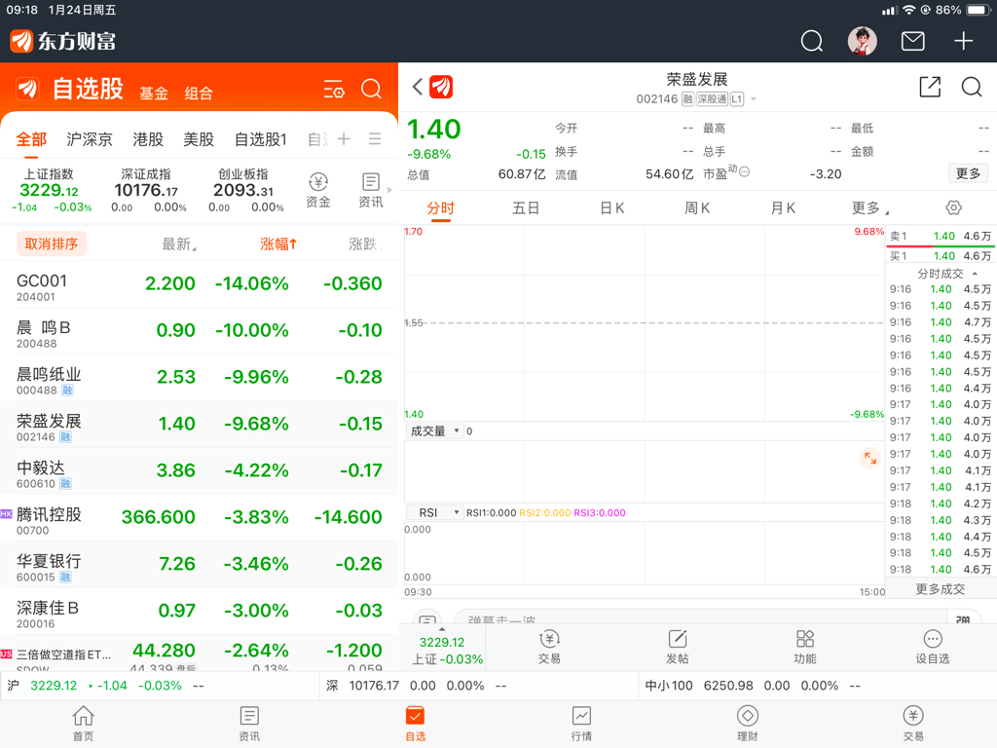Tap the plus icon in the top bar
997x748 pixels.
(963, 41)
